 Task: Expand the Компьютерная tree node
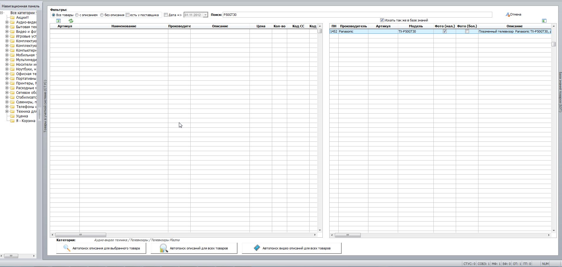click(7, 50)
